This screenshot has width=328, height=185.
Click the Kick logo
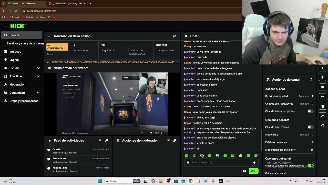tap(18, 26)
